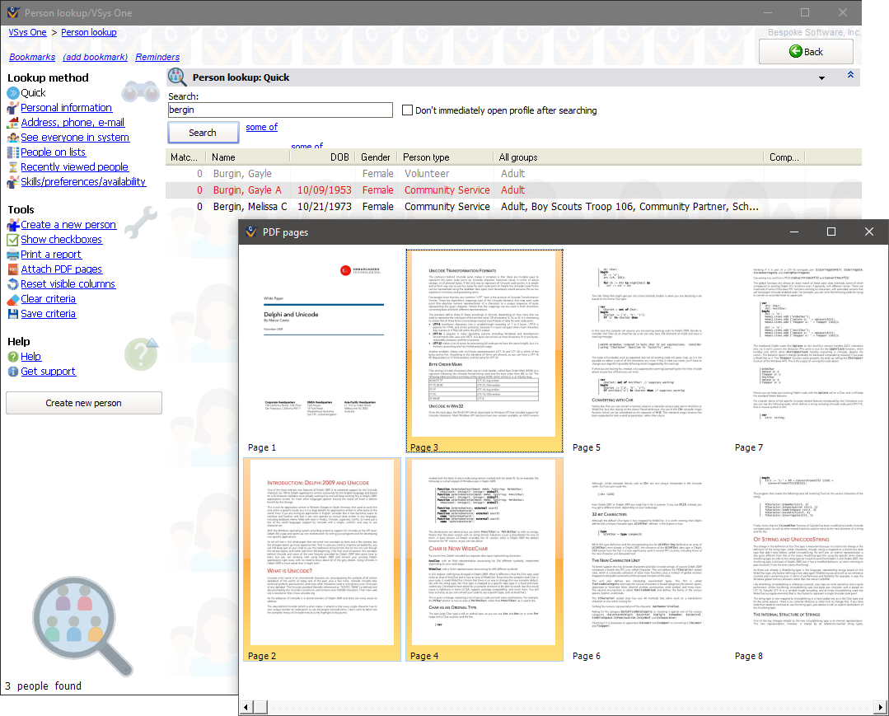The height and width of the screenshot is (716, 889).
Task: Collapse the Person lookup panel with the double chevron
Action: pos(850,76)
